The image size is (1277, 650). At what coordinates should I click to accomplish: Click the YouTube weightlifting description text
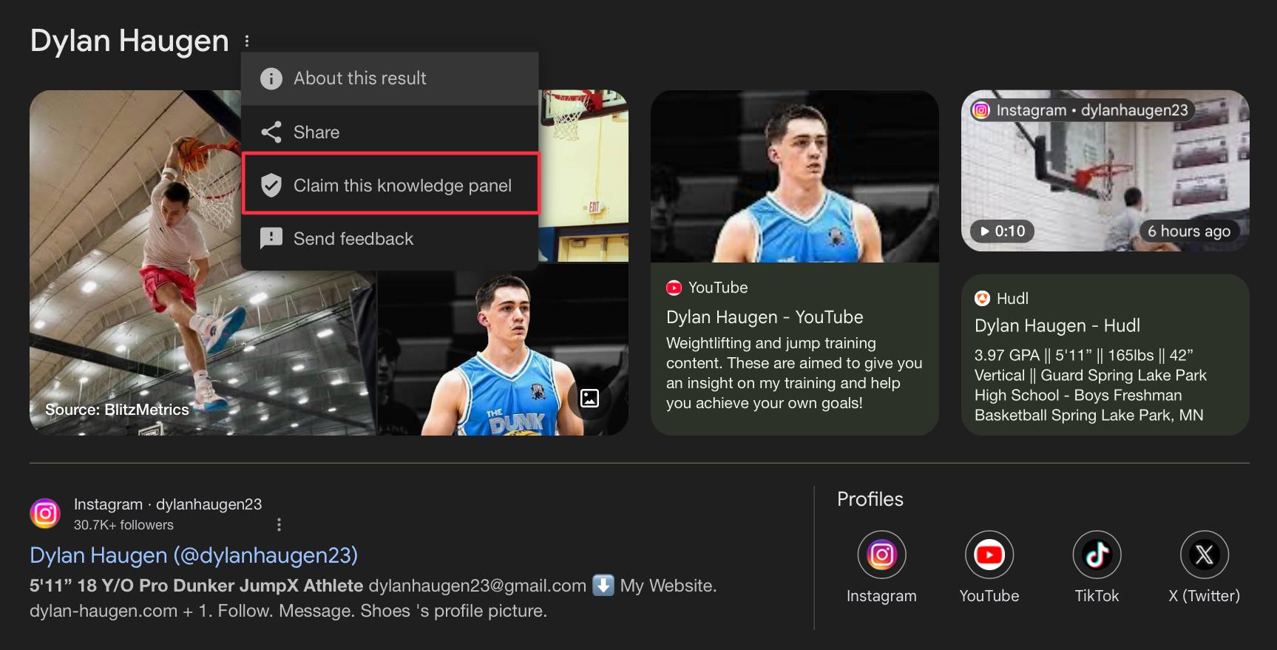tap(794, 373)
